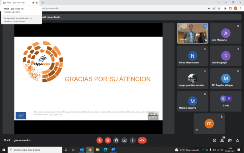Open Microsoft Edge from the taskbar
The width and height of the screenshot is (244, 153).
(105, 150)
